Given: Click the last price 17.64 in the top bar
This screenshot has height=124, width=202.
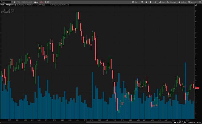Looking at the screenshot, I should click(36, 2).
